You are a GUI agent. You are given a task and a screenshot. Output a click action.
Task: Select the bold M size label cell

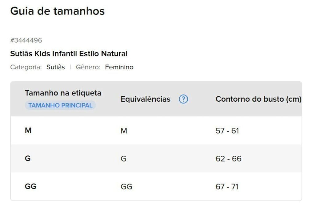tap(28, 130)
